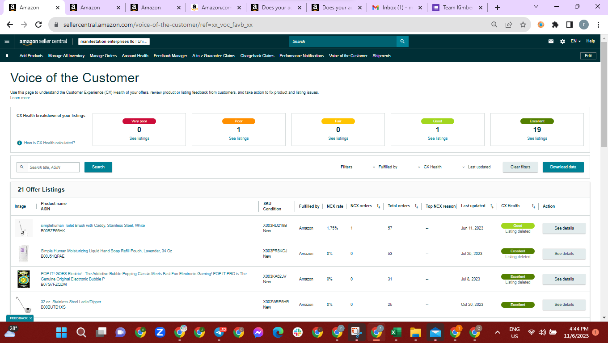The height and width of the screenshot is (343, 608).
Task: Sort the table by Total orders
Action: tap(416, 206)
